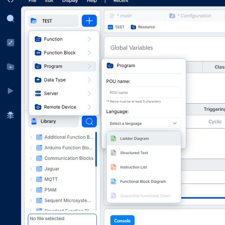Click the Library search magnifier button
This screenshot has height=225, width=225.
[x=89, y=121]
